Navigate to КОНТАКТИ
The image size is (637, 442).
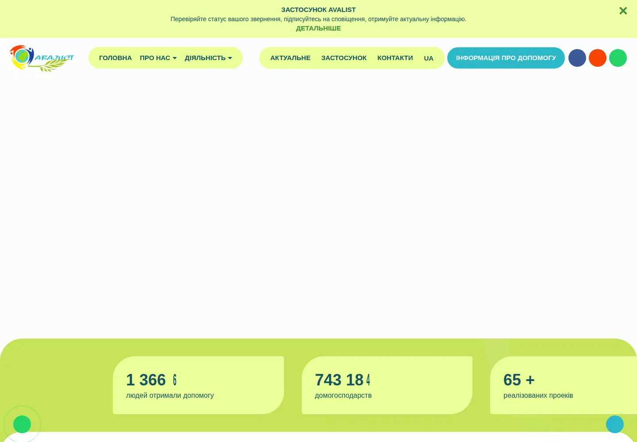395,58
